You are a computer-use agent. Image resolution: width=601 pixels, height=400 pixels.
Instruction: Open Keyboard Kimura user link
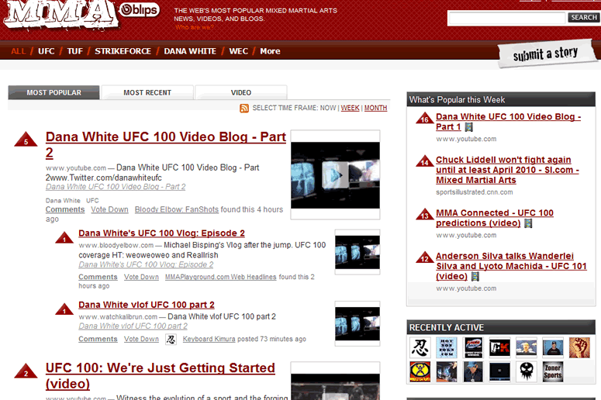[209, 339]
